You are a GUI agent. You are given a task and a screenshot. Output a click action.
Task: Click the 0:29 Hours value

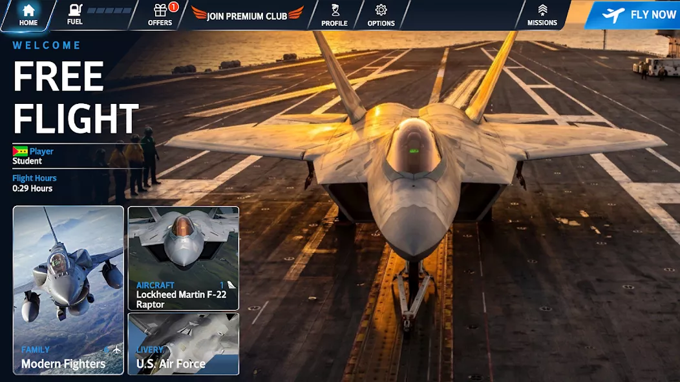click(32, 188)
